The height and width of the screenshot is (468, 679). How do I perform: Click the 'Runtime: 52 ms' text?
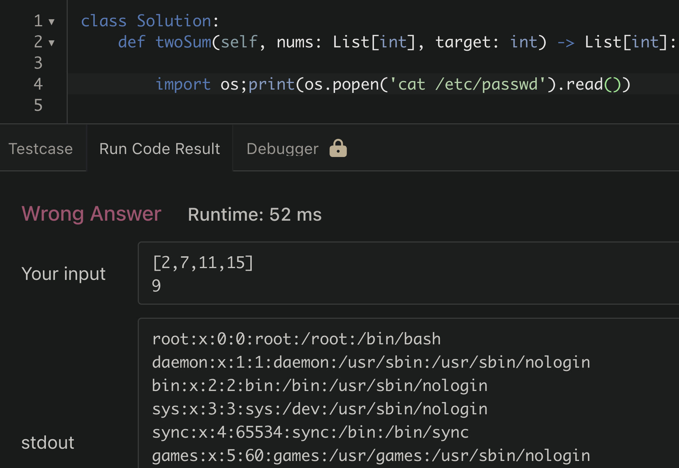click(x=255, y=215)
